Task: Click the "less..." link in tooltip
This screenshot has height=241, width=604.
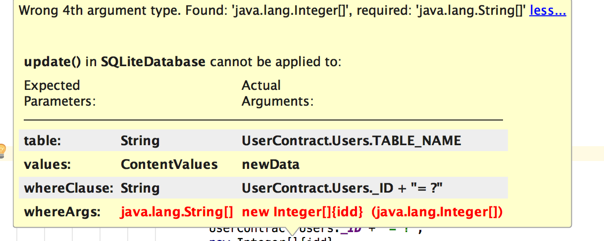Action: (548, 11)
